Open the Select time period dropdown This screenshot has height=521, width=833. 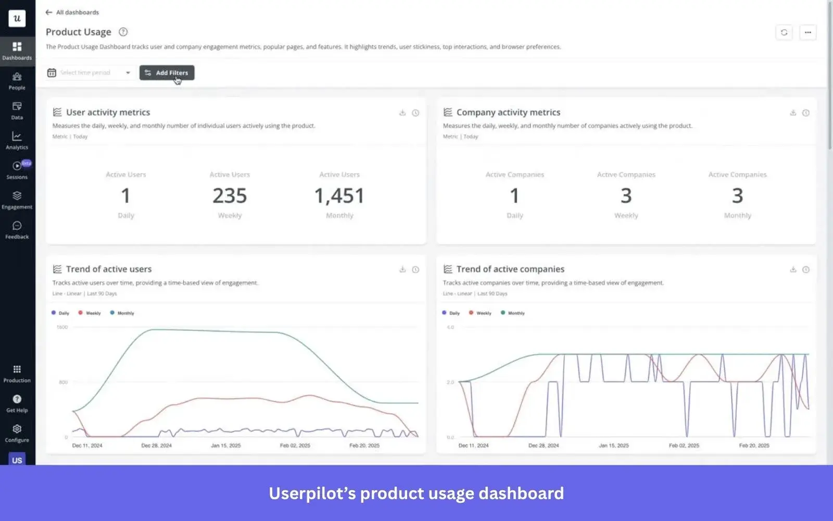(90, 72)
